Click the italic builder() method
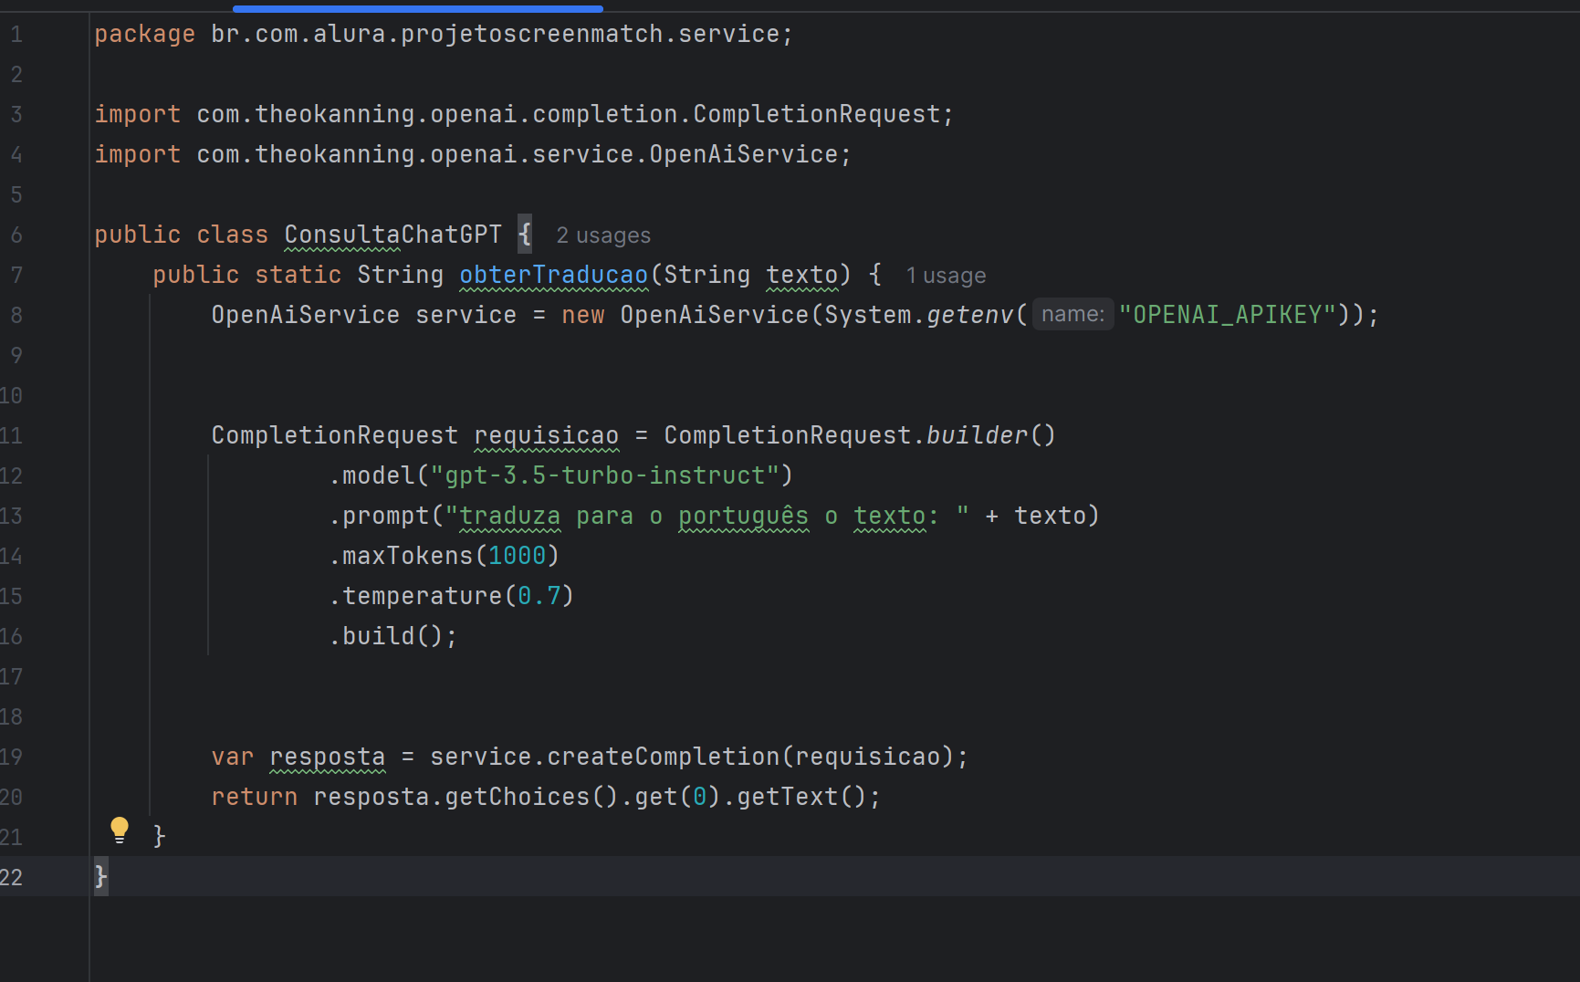The image size is (1580, 982). [992, 435]
